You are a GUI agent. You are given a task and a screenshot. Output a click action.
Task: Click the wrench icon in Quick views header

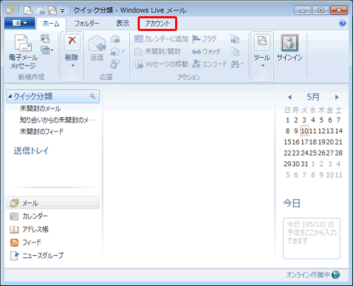click(92, 96)
